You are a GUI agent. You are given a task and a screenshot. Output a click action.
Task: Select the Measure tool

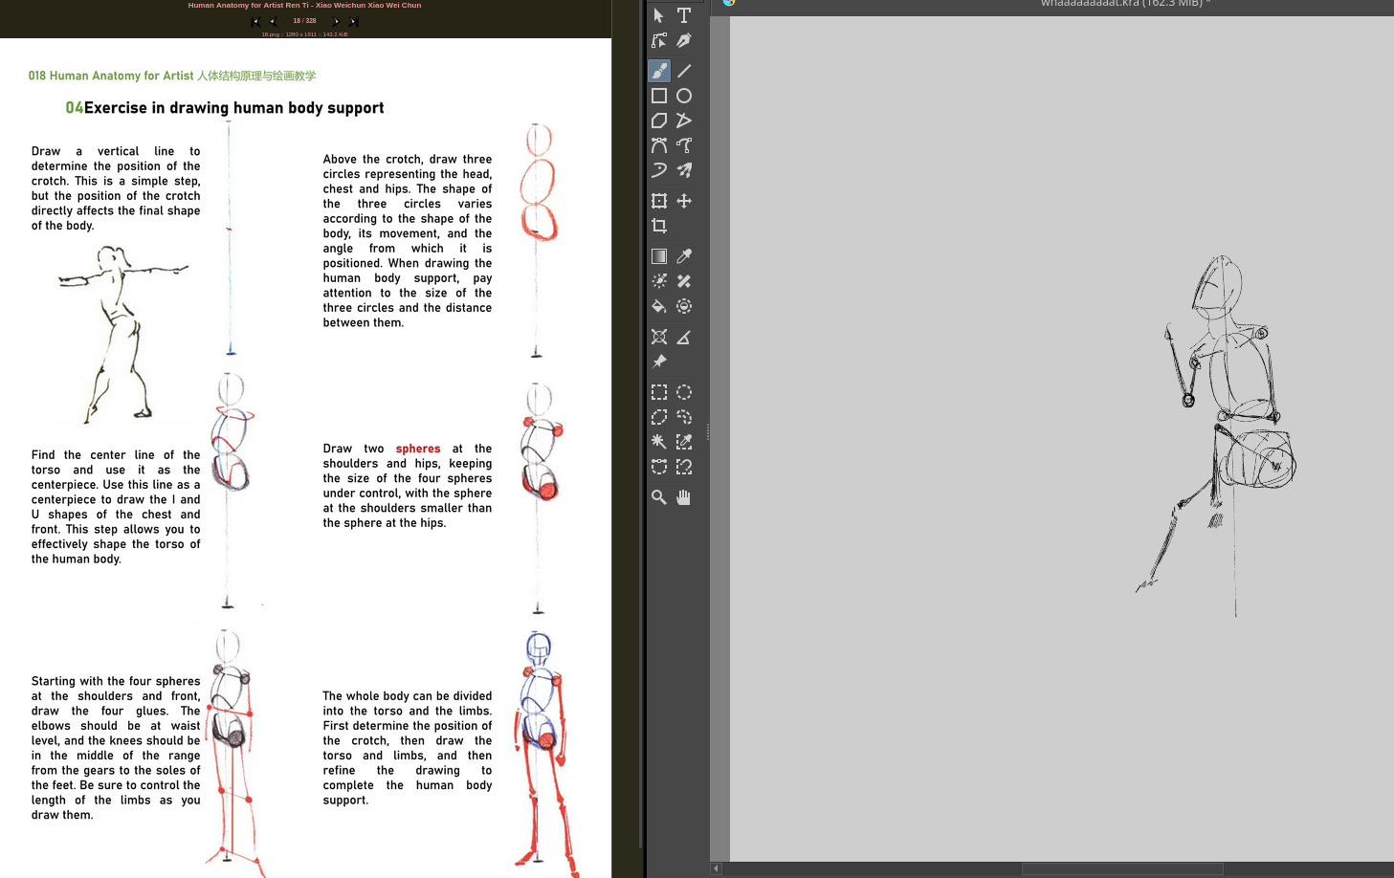pos(684,337)
